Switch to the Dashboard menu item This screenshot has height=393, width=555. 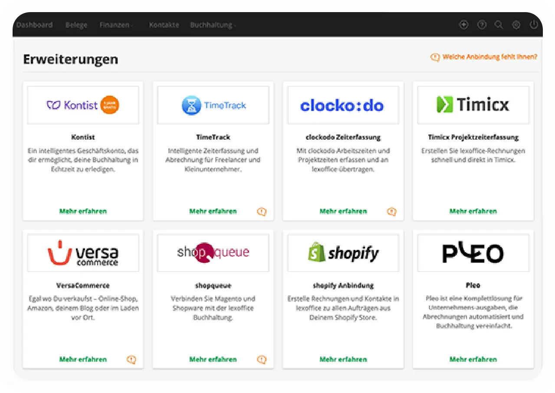click(x=34, y=25)
